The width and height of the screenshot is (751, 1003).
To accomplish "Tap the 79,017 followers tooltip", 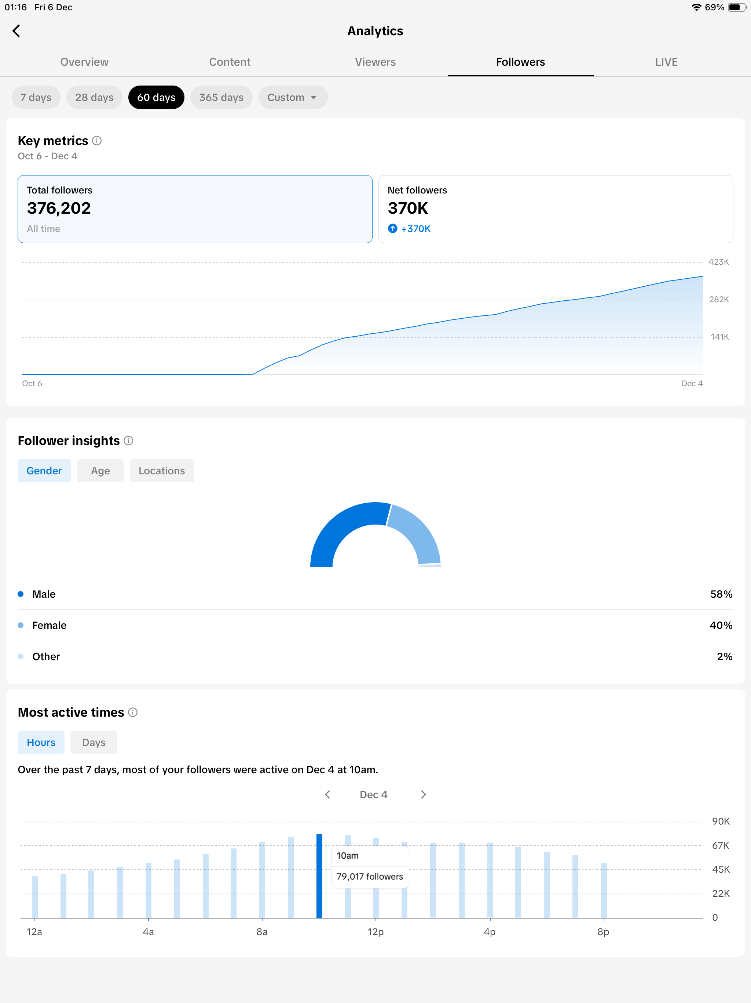I will point(370,866).
